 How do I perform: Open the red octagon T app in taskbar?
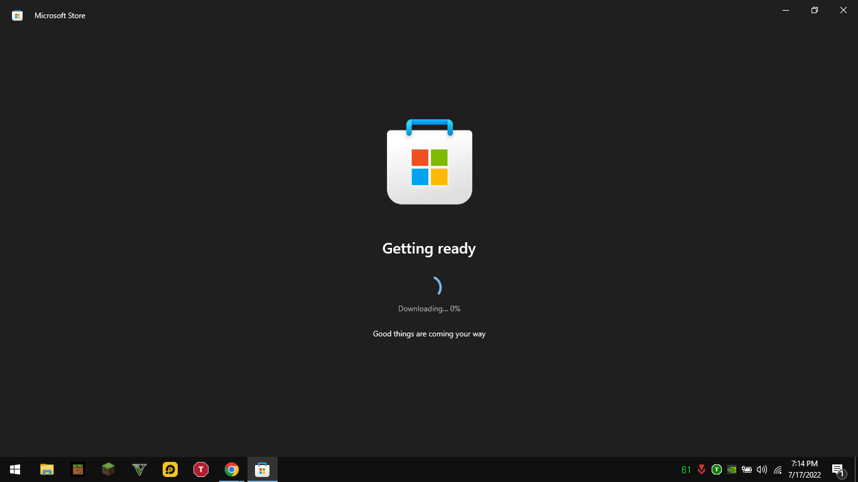coord(201,469)
